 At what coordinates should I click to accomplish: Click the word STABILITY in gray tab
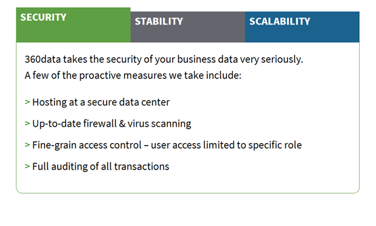159,21
